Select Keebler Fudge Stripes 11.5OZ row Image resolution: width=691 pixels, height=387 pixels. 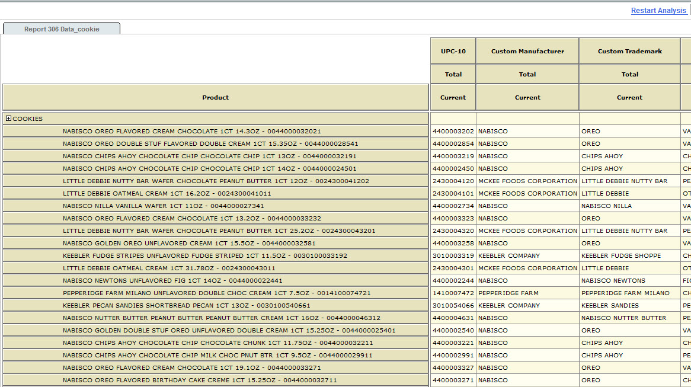216,255
